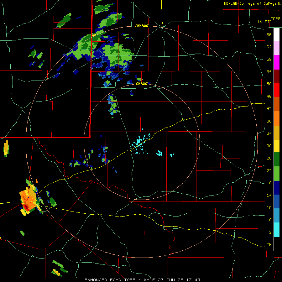Click the 14 legend value

tap(269, 195)
